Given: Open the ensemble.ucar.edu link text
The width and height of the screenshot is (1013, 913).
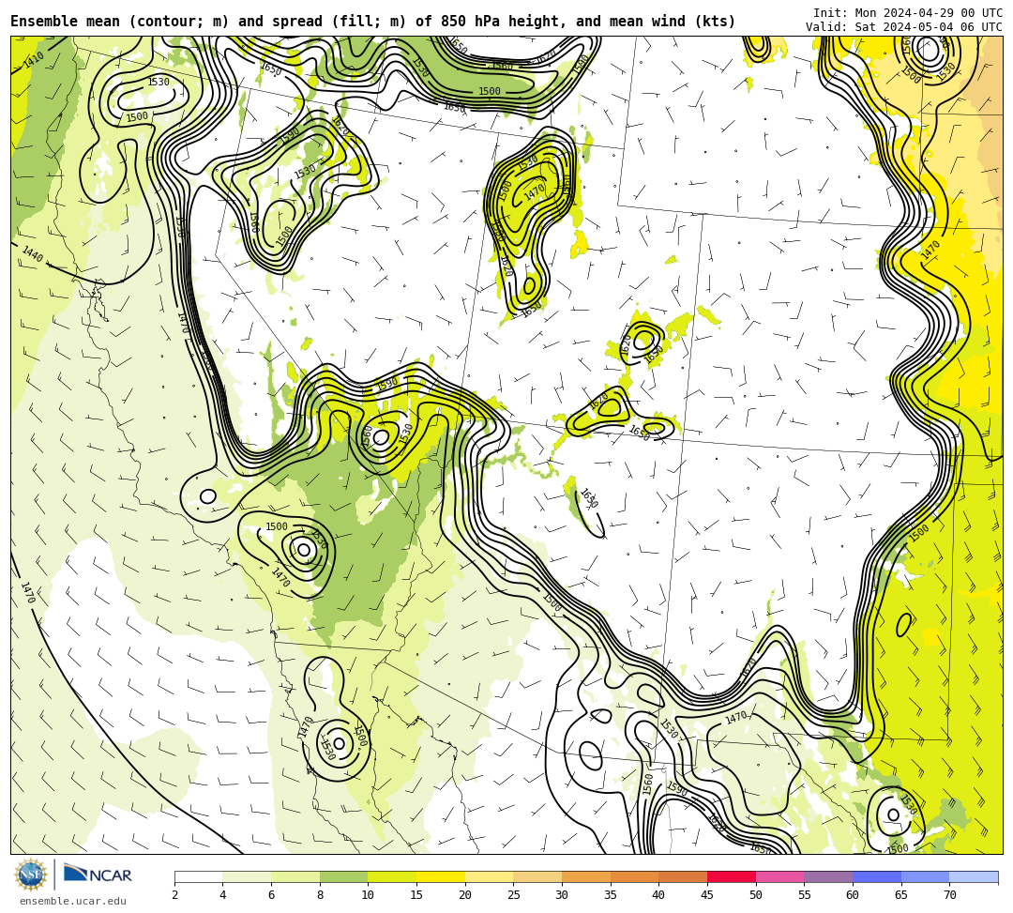Looking at the screenshot, I should tap(73, 901).
